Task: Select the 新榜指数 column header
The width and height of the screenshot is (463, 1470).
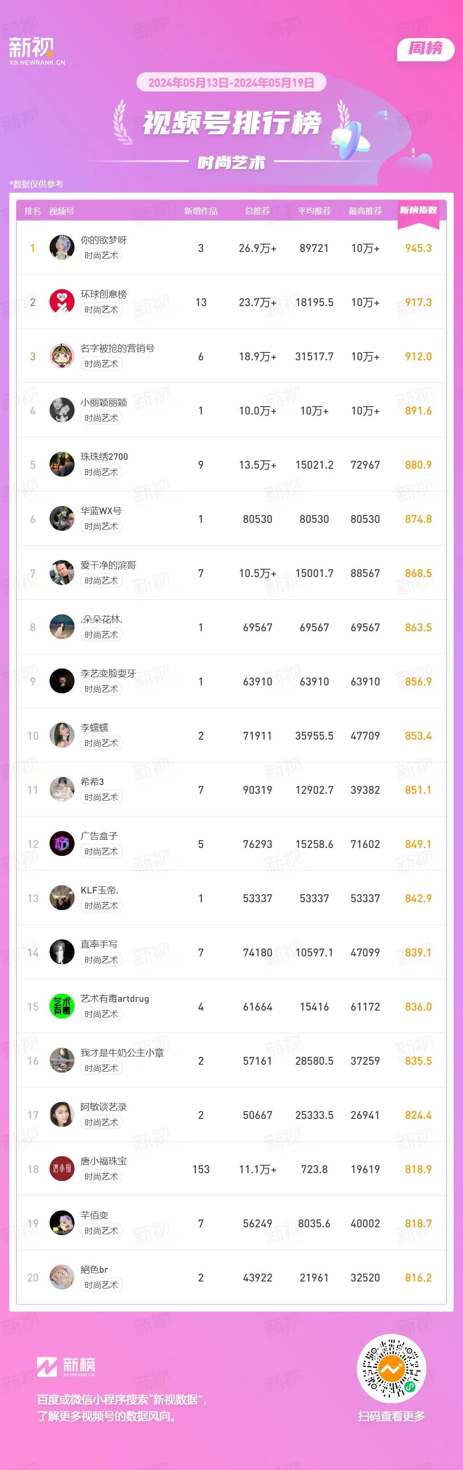Action: [x=419, y=211]
